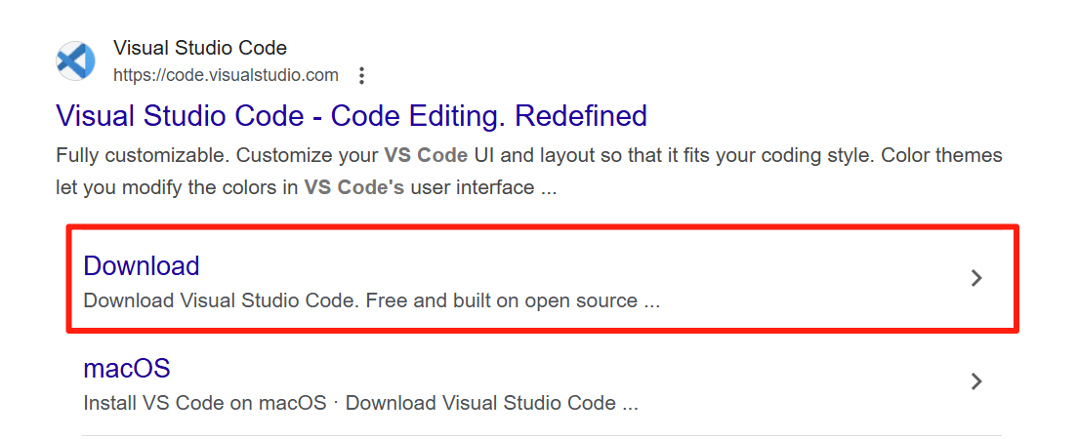Screen dimensions: 1078x439
Task: Open the Download sitelink heading
Action: coord(142,266)
